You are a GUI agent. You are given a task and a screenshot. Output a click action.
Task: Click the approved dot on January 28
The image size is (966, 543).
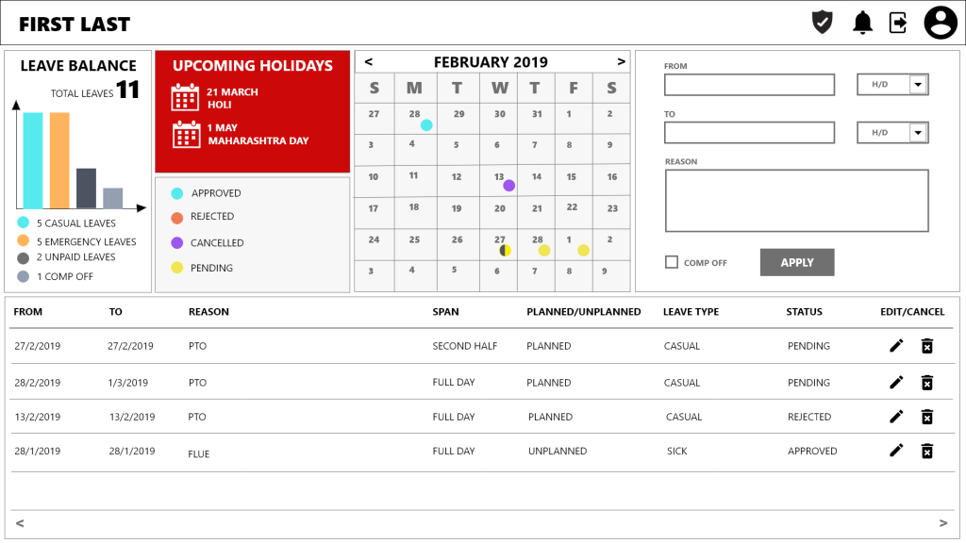(426, 125)
